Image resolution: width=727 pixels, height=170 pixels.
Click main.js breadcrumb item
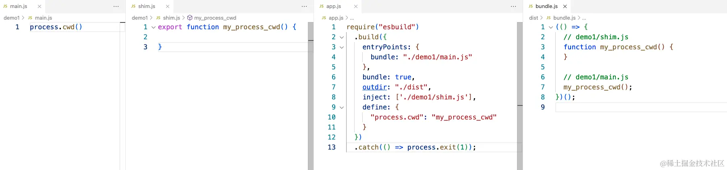[x=44, y=18]
